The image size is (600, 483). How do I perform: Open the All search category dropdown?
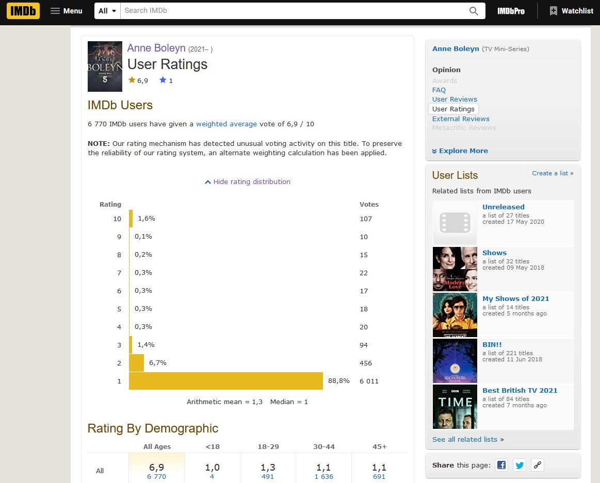tap(107, 11)
